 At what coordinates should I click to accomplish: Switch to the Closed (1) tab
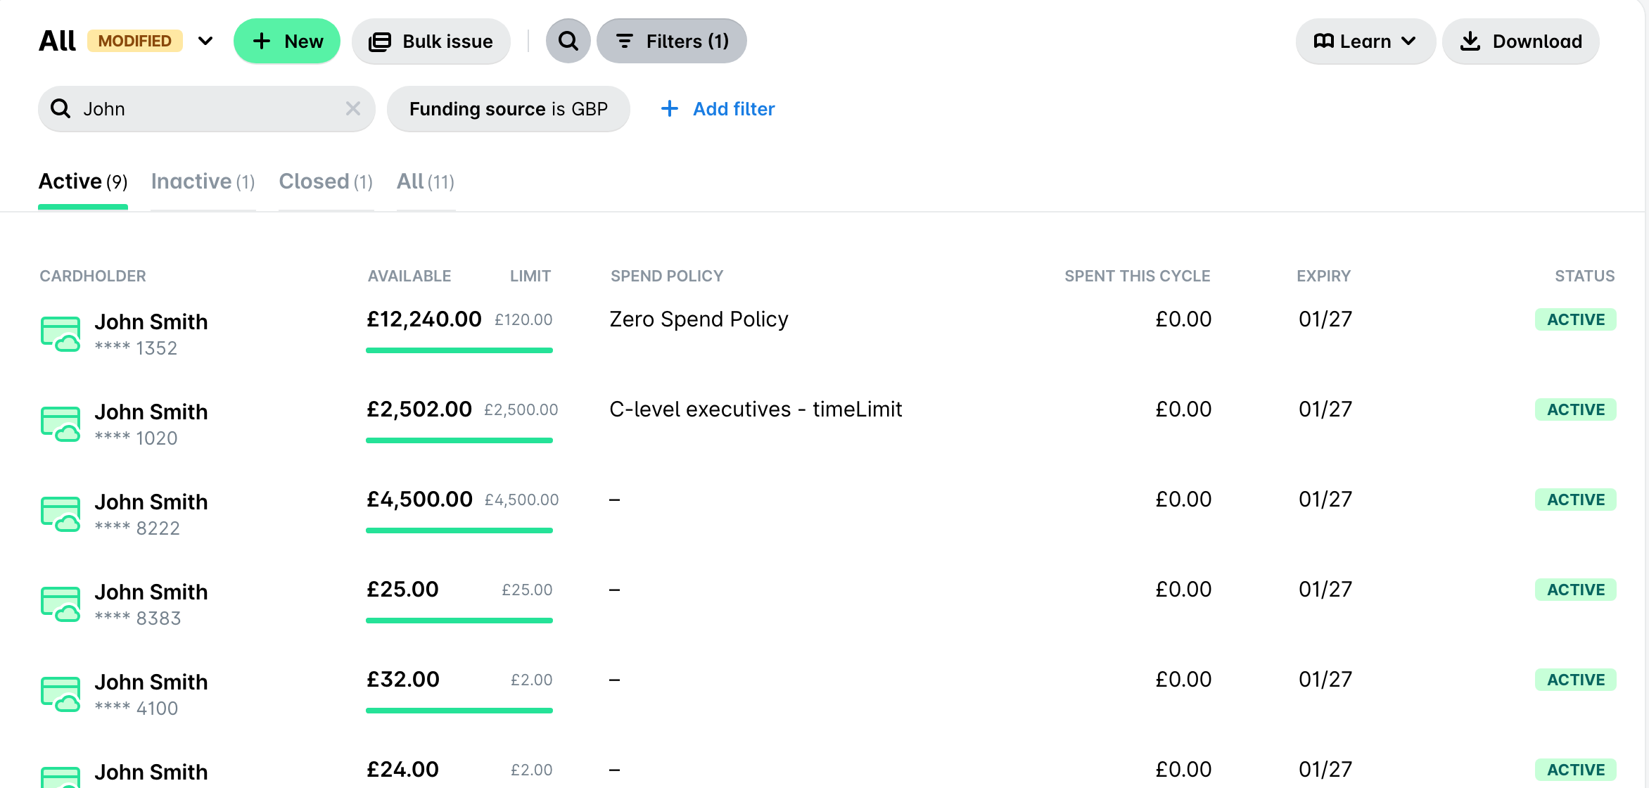(x=326, y=182)
